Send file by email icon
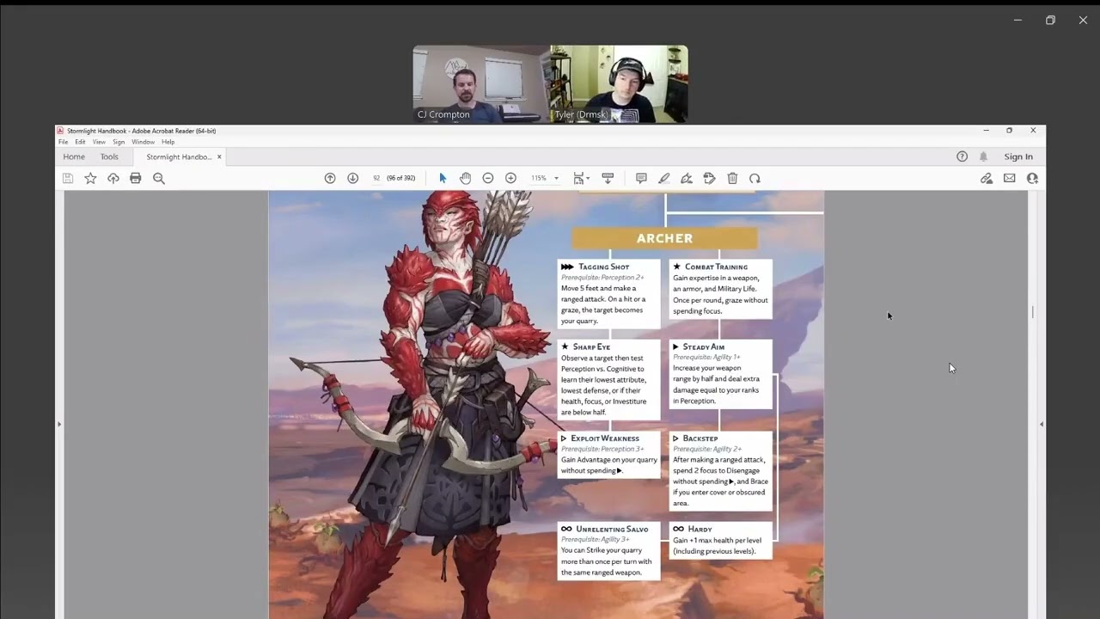 (1009, 178)
